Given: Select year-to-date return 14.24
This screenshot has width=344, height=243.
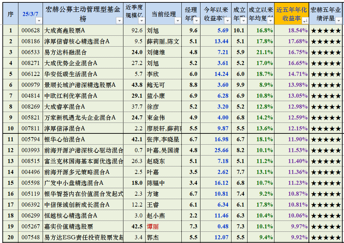Looking at the screenshot, I should coord(221,74).
